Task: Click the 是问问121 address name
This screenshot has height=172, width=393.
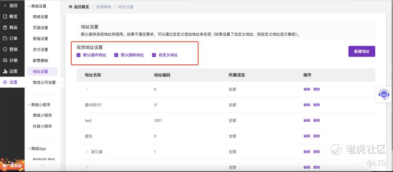Action: pyautogui.click(x=93, y=105)
